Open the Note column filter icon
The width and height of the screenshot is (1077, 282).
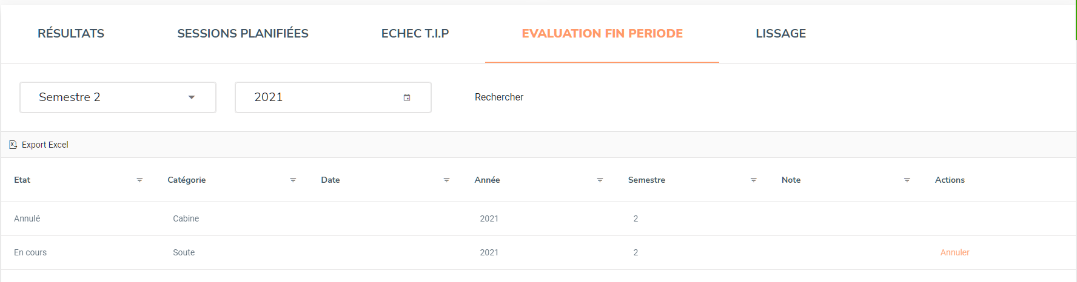click(907, 180)
